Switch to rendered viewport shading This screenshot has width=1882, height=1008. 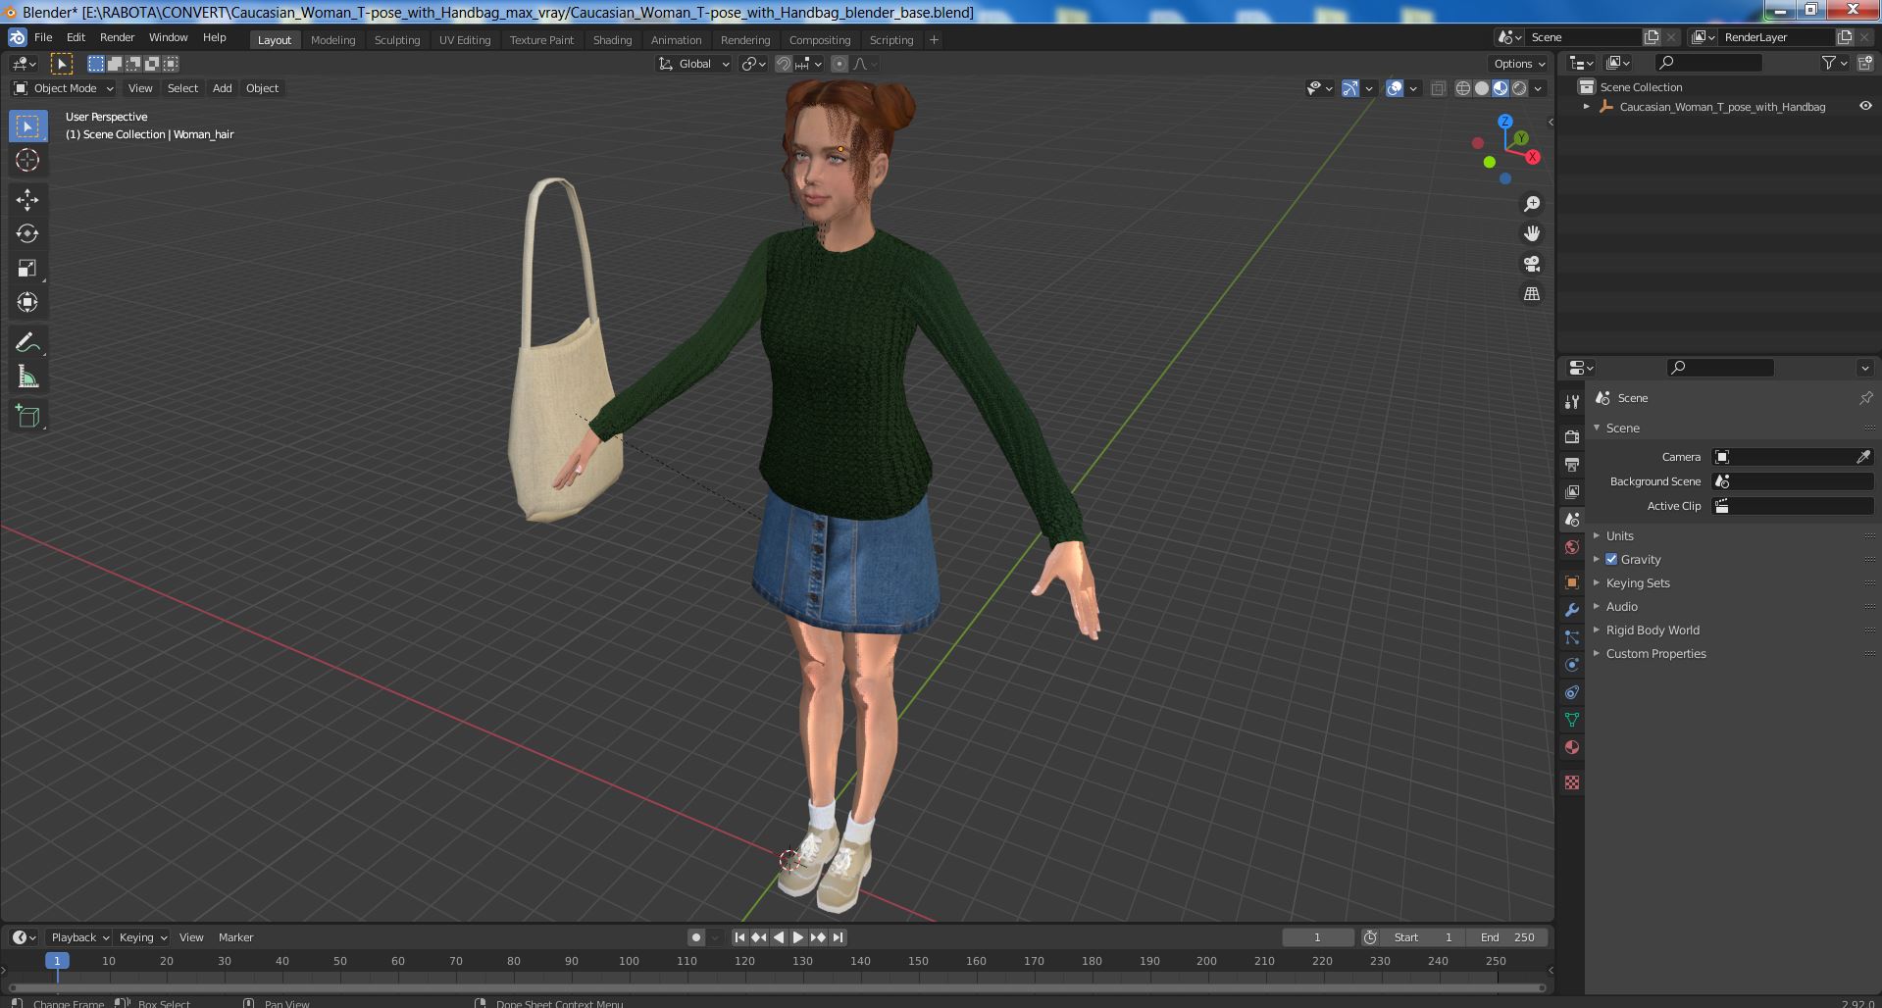point(1519,88)
